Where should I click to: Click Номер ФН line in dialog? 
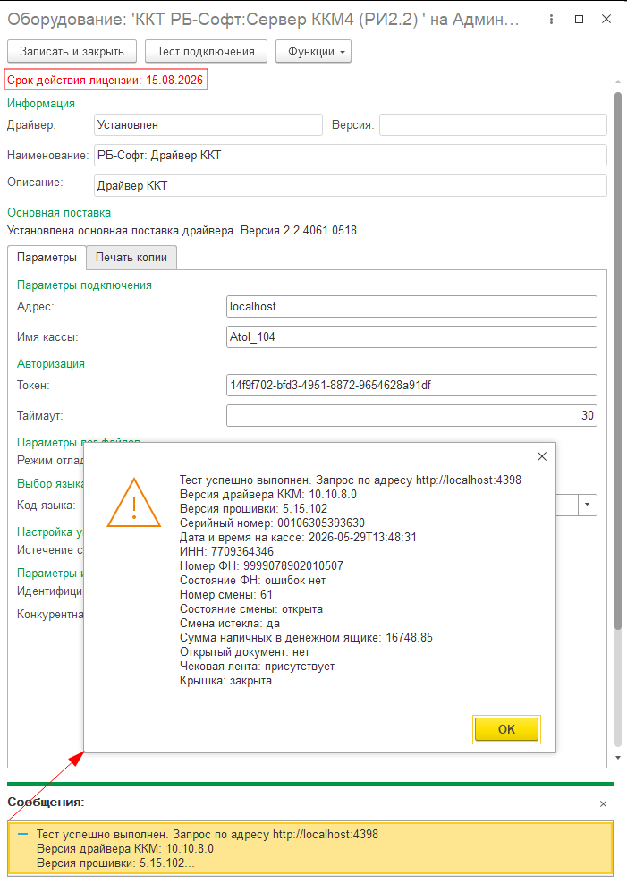click(x=261, y=566)
